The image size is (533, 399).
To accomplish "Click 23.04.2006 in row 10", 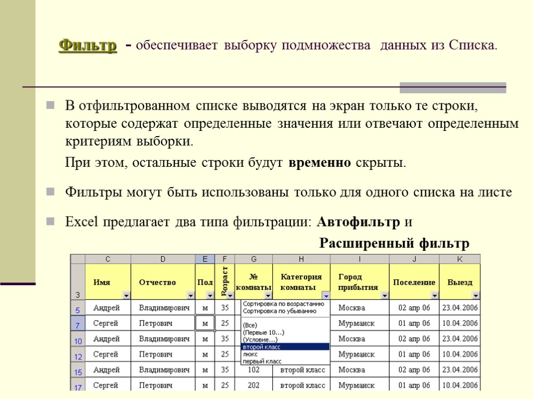I will click(460, 339).
